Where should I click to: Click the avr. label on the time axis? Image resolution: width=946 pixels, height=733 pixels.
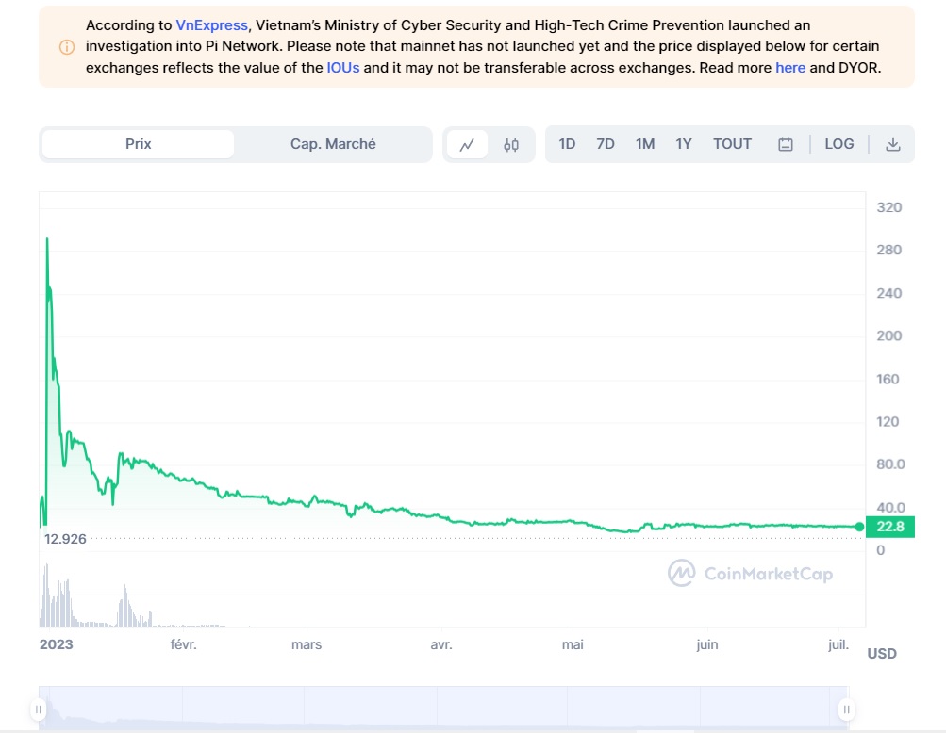[441, 645]
